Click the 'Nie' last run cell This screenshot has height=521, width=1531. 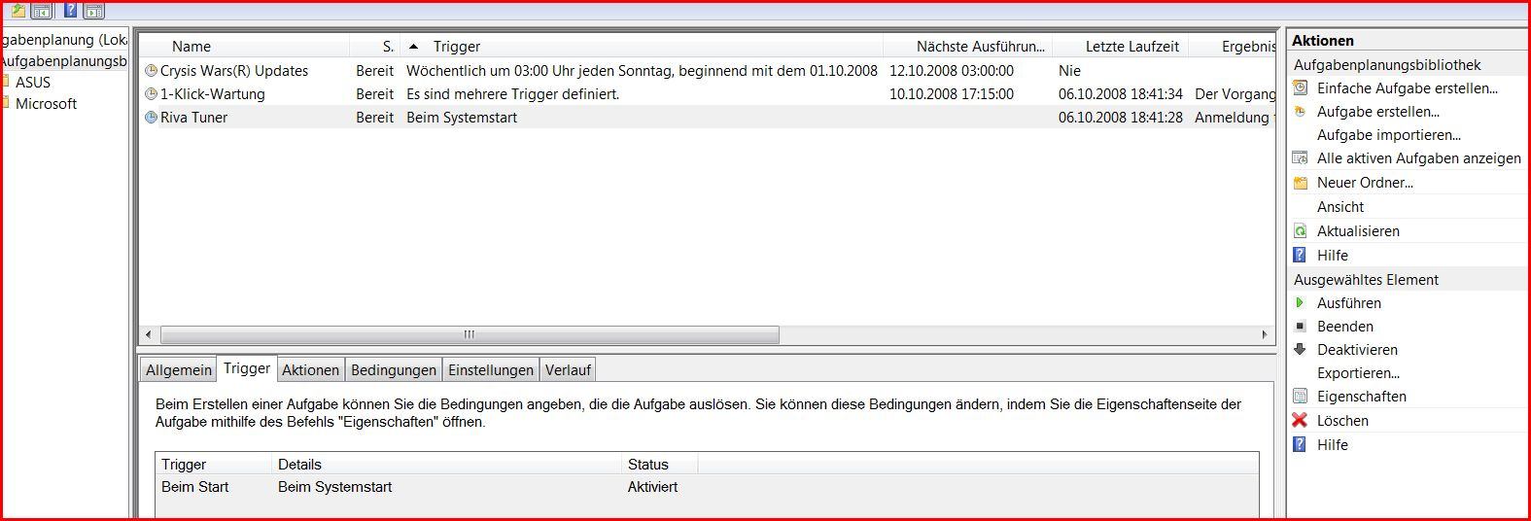pyautogui.click(x=1069, y=70)
